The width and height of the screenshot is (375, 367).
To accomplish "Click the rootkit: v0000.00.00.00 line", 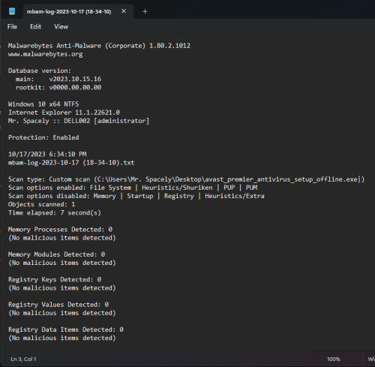I will tap(58, 88).
